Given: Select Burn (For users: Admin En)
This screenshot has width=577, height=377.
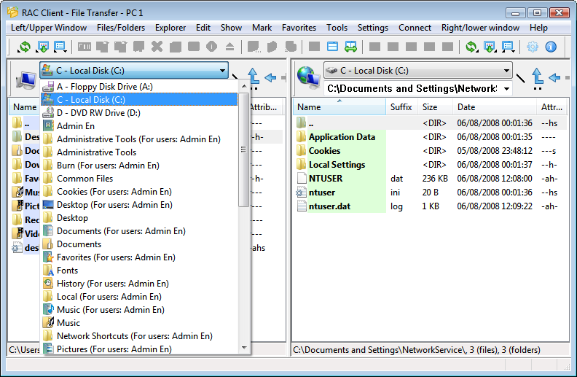Looking at the screenshot, I should [x=139, y=166].
